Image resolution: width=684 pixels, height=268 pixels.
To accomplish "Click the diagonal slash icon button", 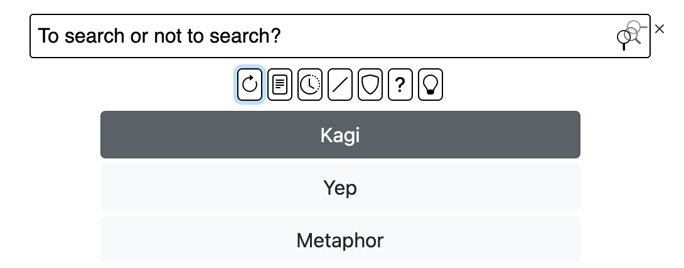I will tap(340, 85).
